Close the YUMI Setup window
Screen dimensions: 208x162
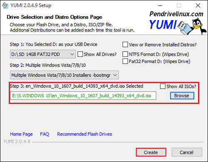click(198, 5)
